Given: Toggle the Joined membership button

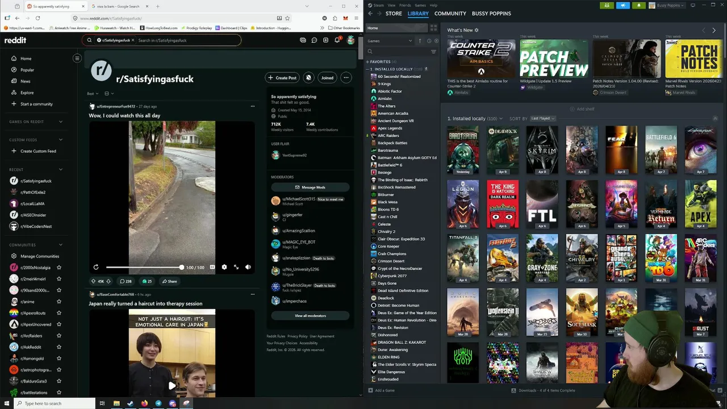Looking at the screenshot, I should click(327, 78).
